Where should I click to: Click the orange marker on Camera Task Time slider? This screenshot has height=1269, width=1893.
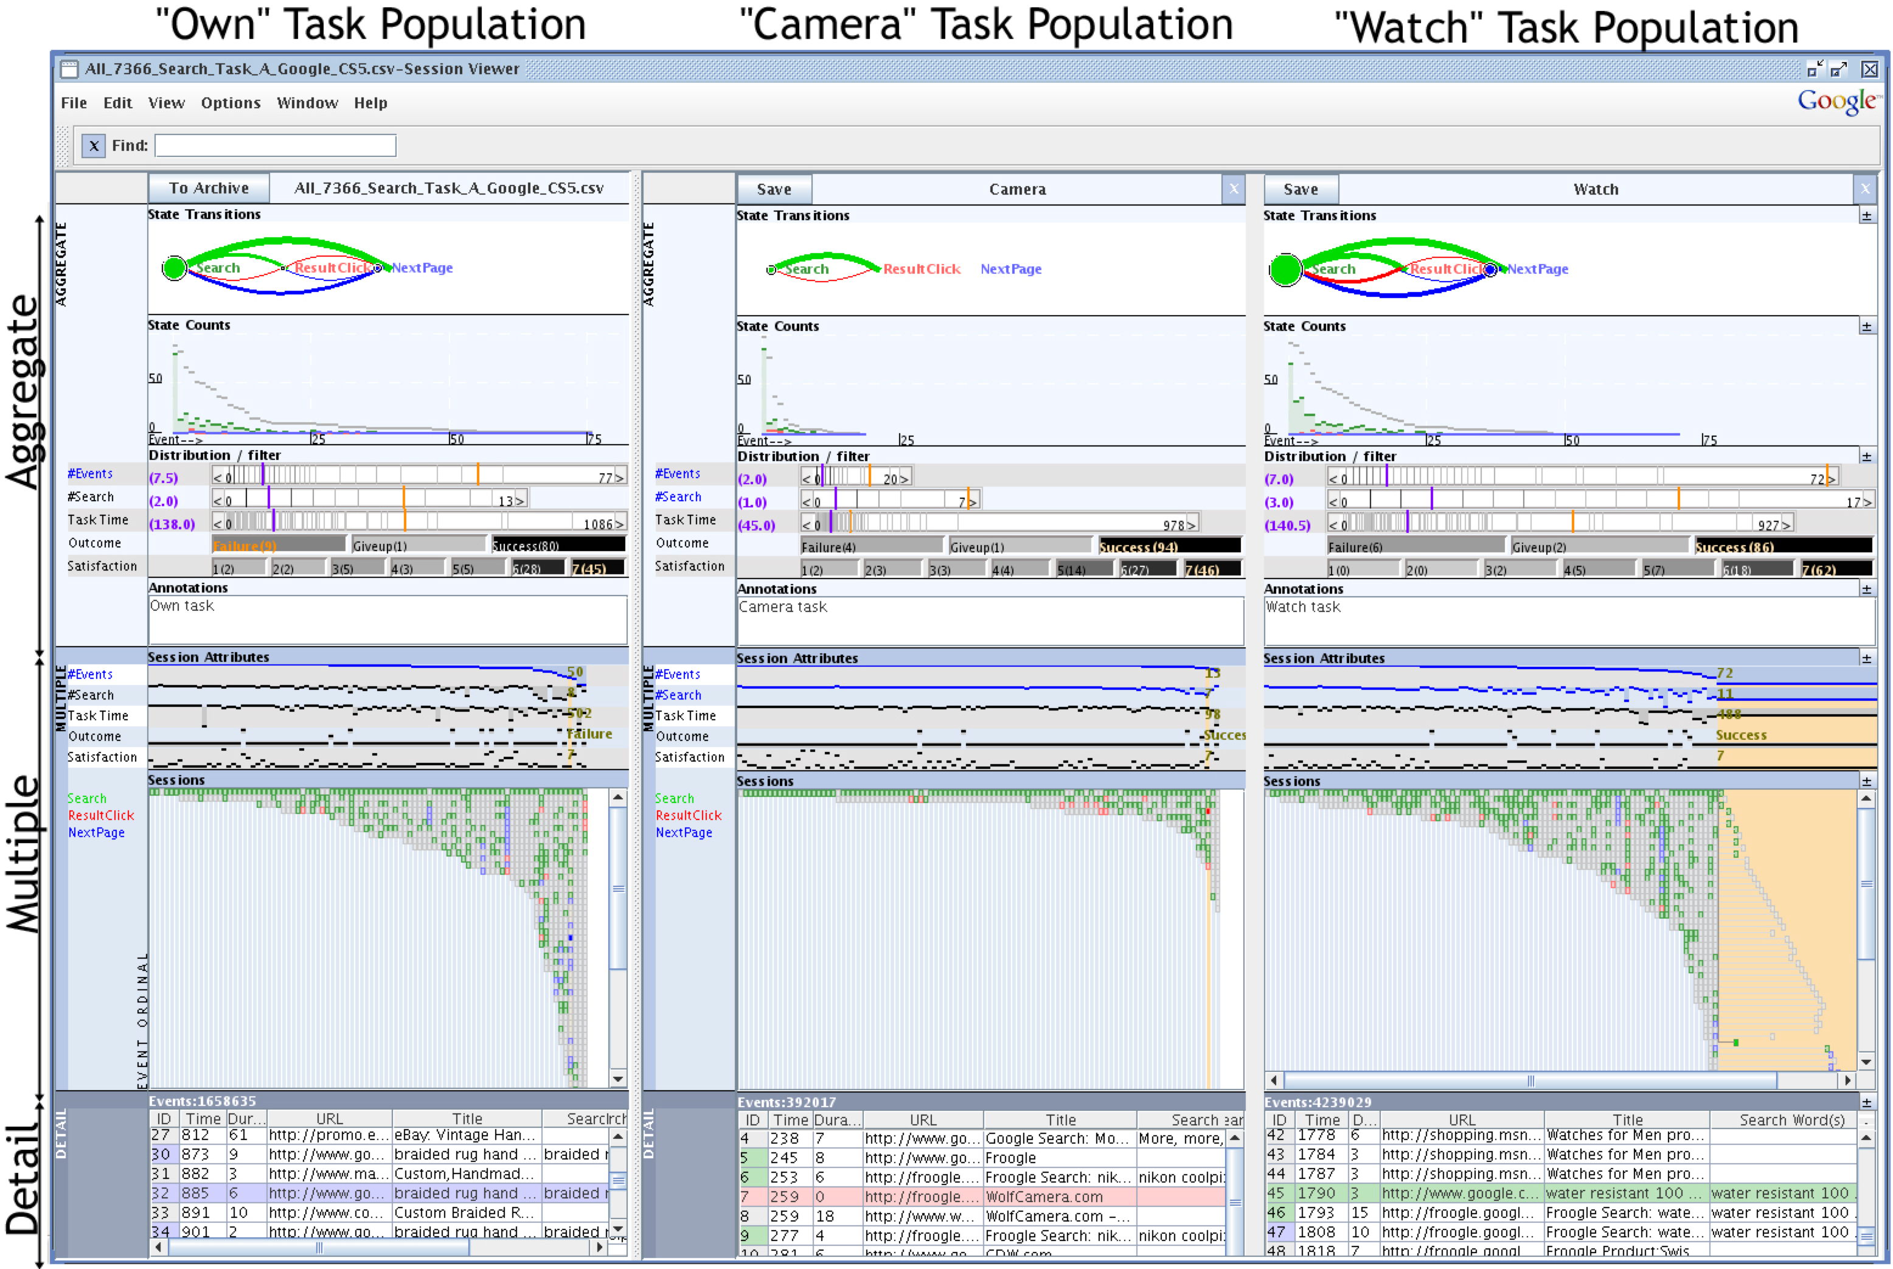point(850,522)
